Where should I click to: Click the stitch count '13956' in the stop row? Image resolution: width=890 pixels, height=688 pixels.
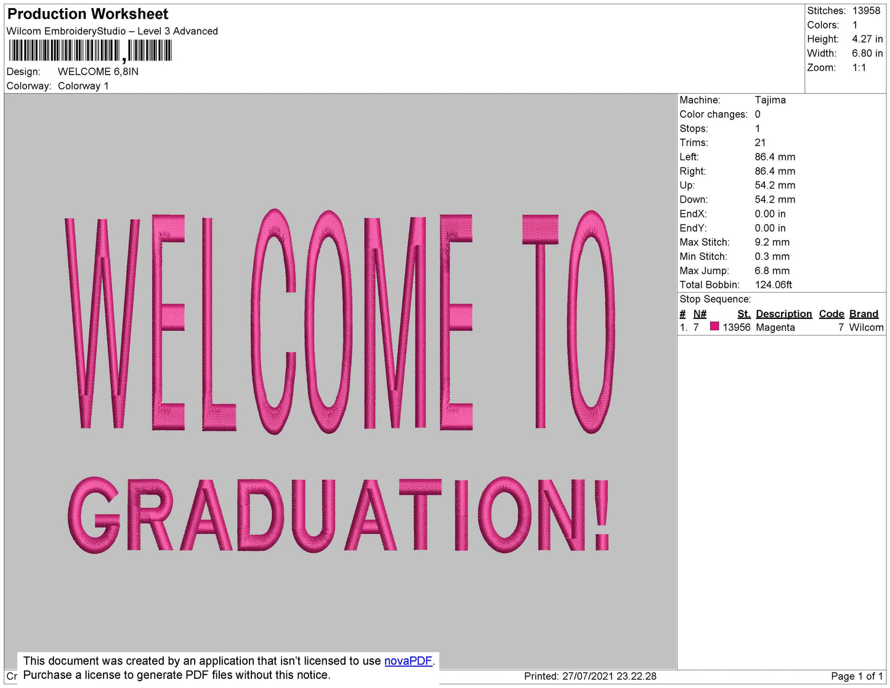[737, 327]
